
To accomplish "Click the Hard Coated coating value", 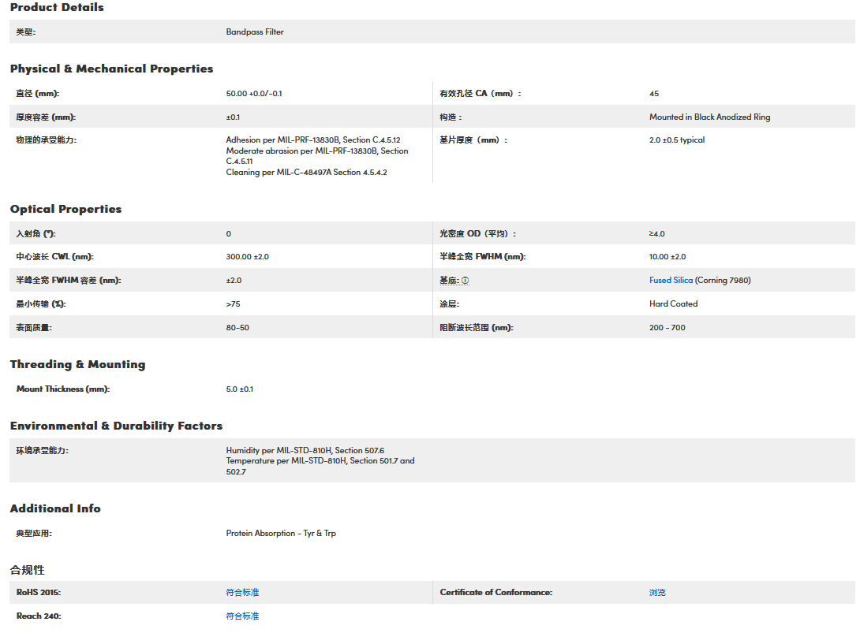I will (673, 304).
